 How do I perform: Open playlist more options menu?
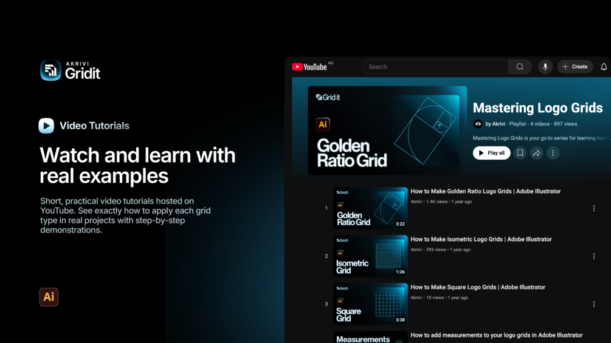click(553, 153)
